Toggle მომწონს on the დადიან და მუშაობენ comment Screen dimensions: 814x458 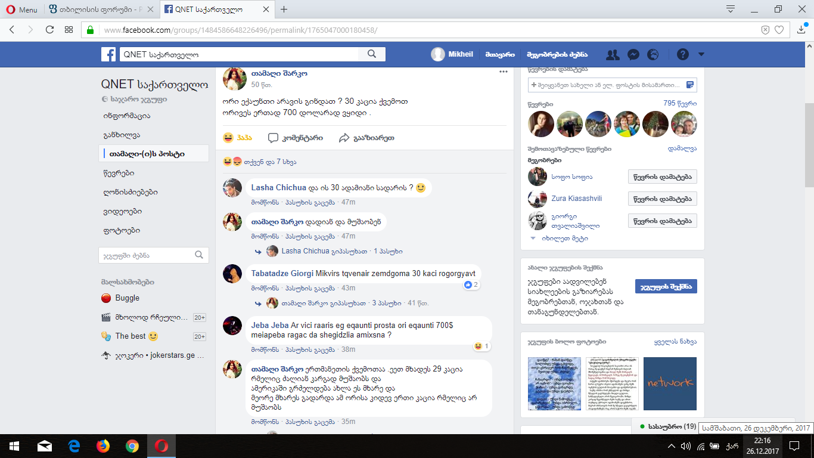pos(265,236)
